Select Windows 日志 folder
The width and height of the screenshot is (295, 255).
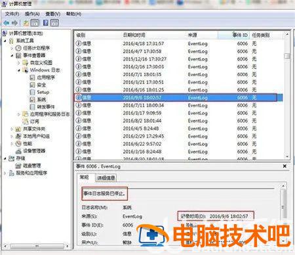45,70
